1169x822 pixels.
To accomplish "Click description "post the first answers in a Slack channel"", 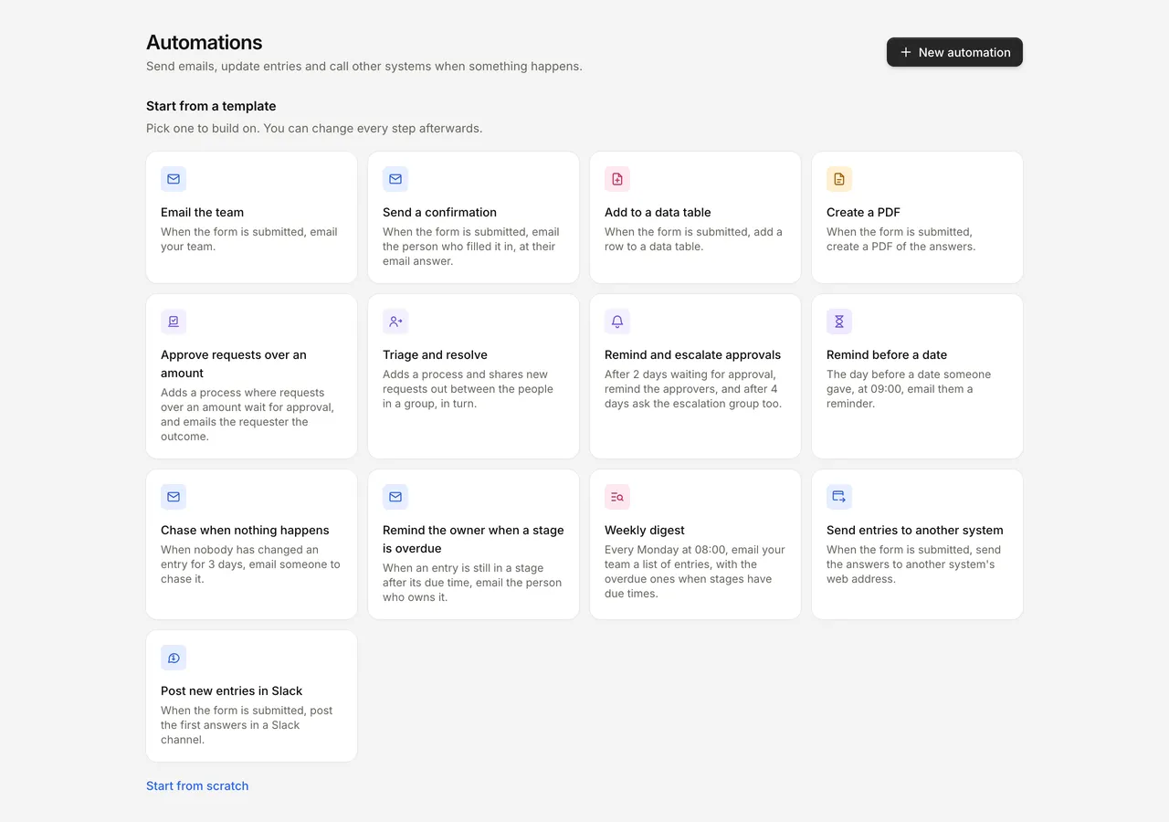I will click(x=247, y=725).
